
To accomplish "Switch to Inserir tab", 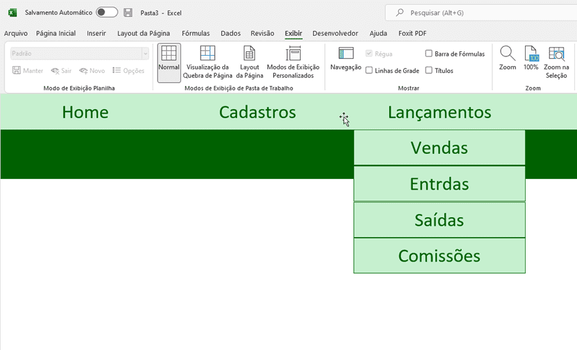I will (96, 33).
